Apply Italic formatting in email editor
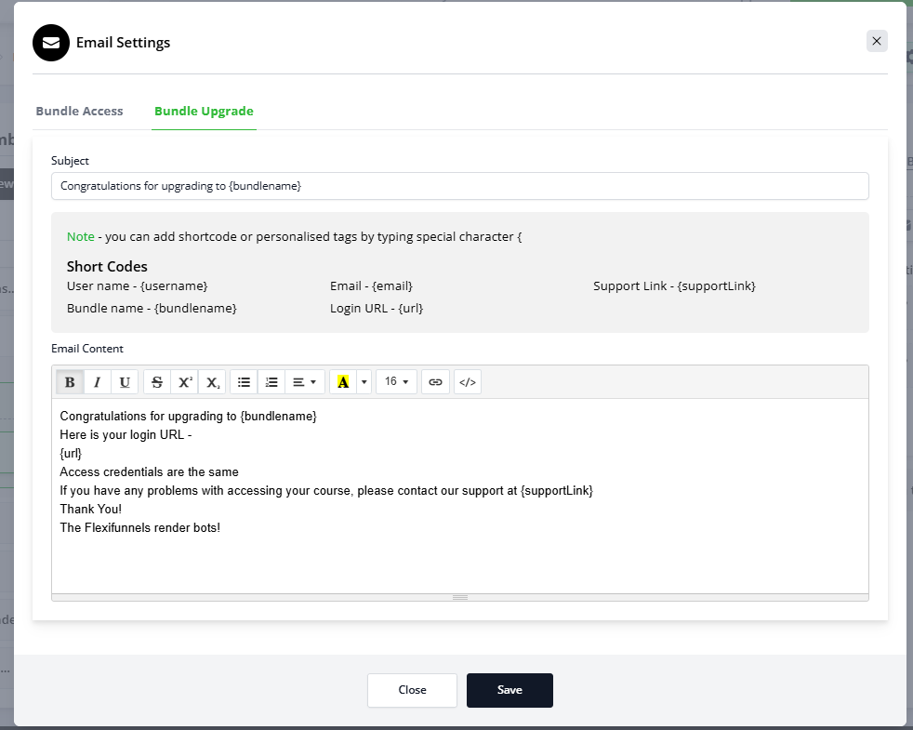This screenshot has height=730, width=913. (98, 382)
